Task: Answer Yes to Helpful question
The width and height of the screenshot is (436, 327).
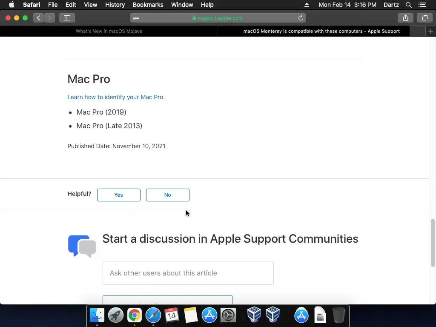Action: pos(119,195)
